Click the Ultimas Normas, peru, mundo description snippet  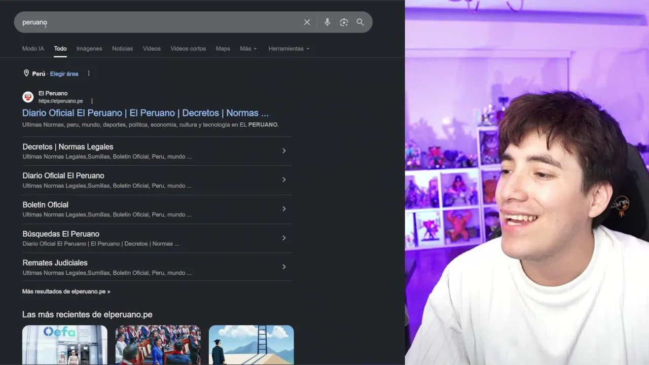(x=151, y=125)
